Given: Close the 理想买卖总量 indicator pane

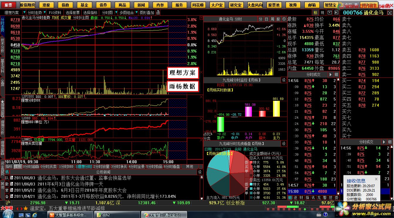Looking at the screenshot, I should tap(201, 140).
